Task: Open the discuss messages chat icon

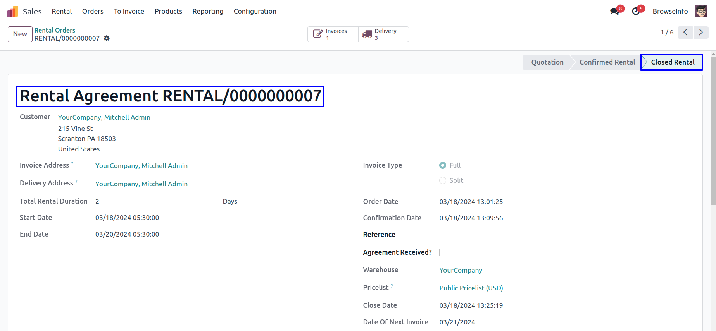Action: click(614, 11)
